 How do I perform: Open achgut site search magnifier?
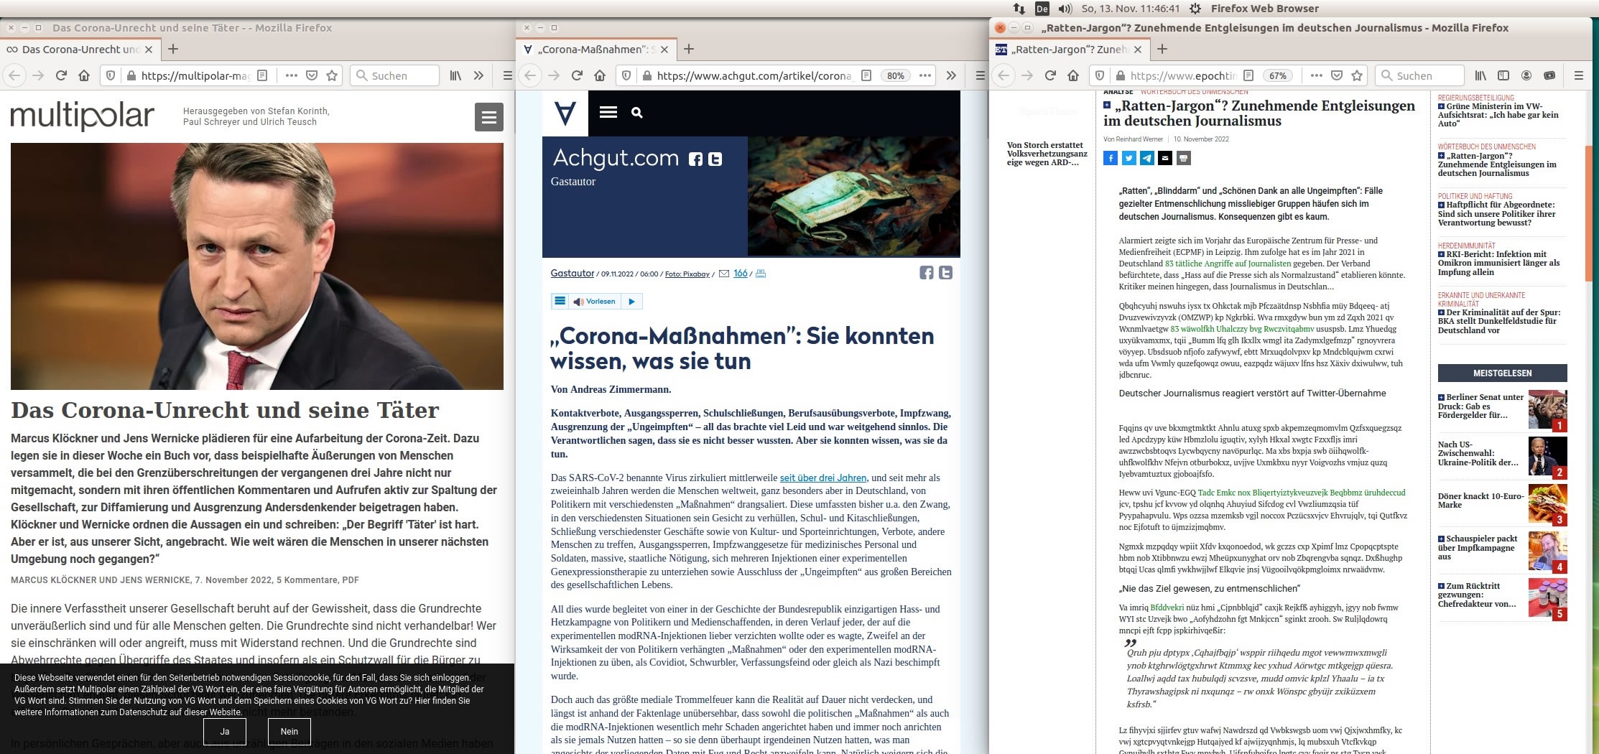click(636, 112)
